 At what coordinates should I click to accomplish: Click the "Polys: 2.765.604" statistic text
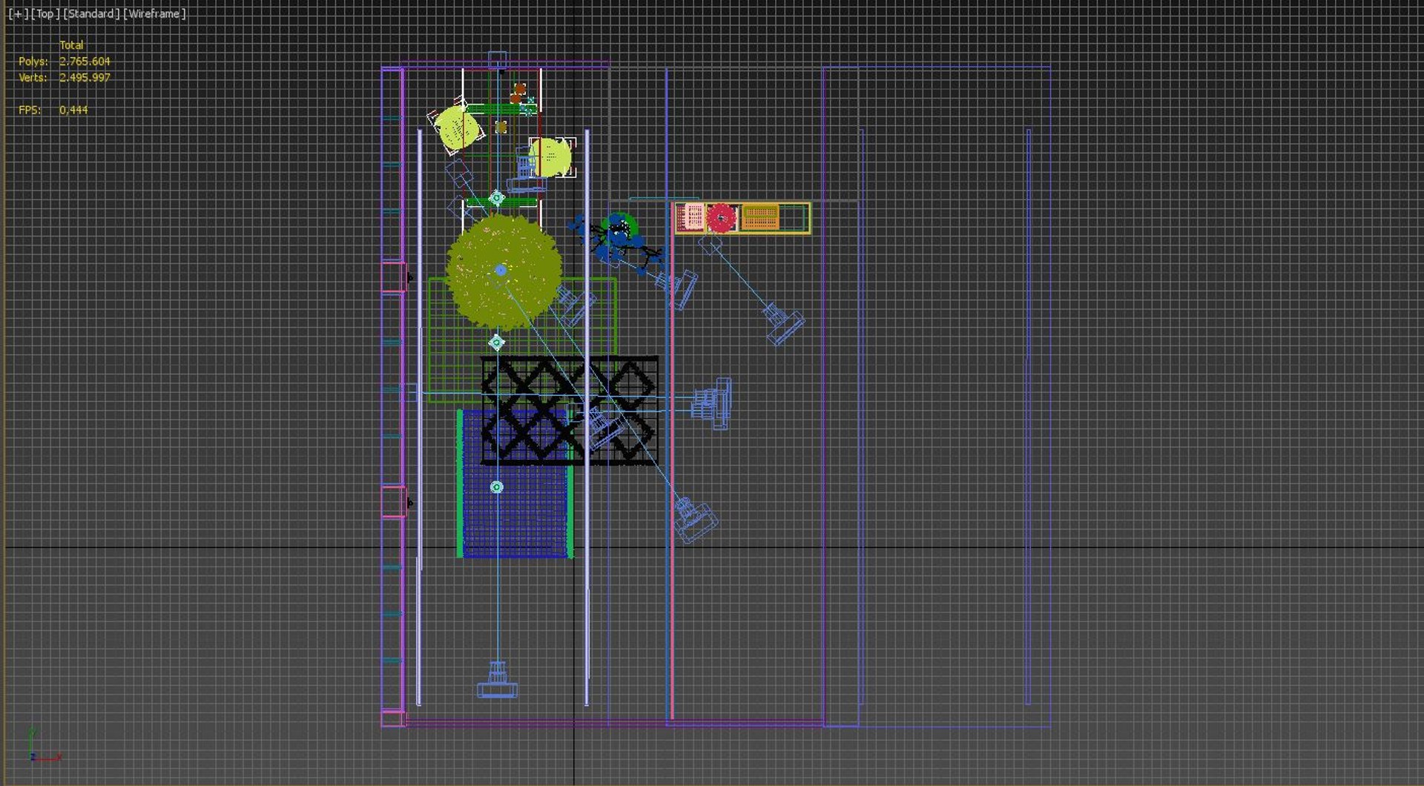65,62
